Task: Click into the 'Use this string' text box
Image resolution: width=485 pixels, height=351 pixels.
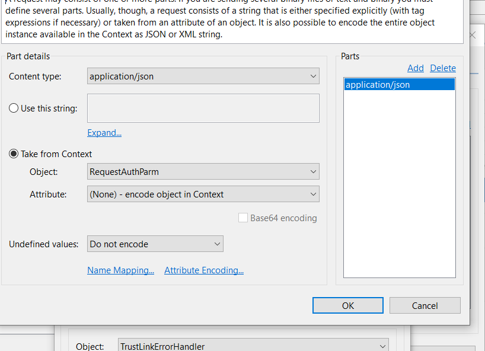Action: coord(203,109)
